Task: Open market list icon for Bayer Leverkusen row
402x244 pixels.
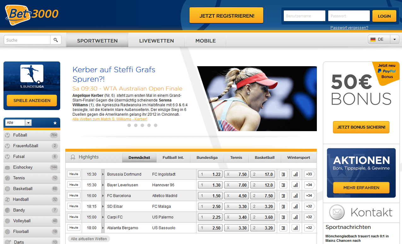Action: point(283,185)
